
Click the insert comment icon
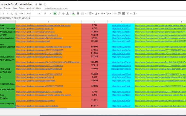pyautogui.click(x=119, y=13)
